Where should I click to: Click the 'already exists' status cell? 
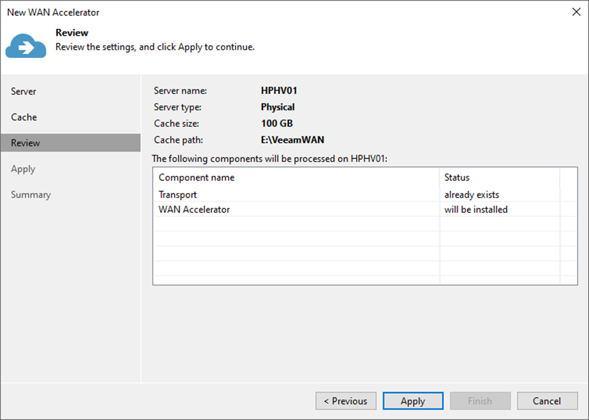pyautogui.click(x=472, y=195)
